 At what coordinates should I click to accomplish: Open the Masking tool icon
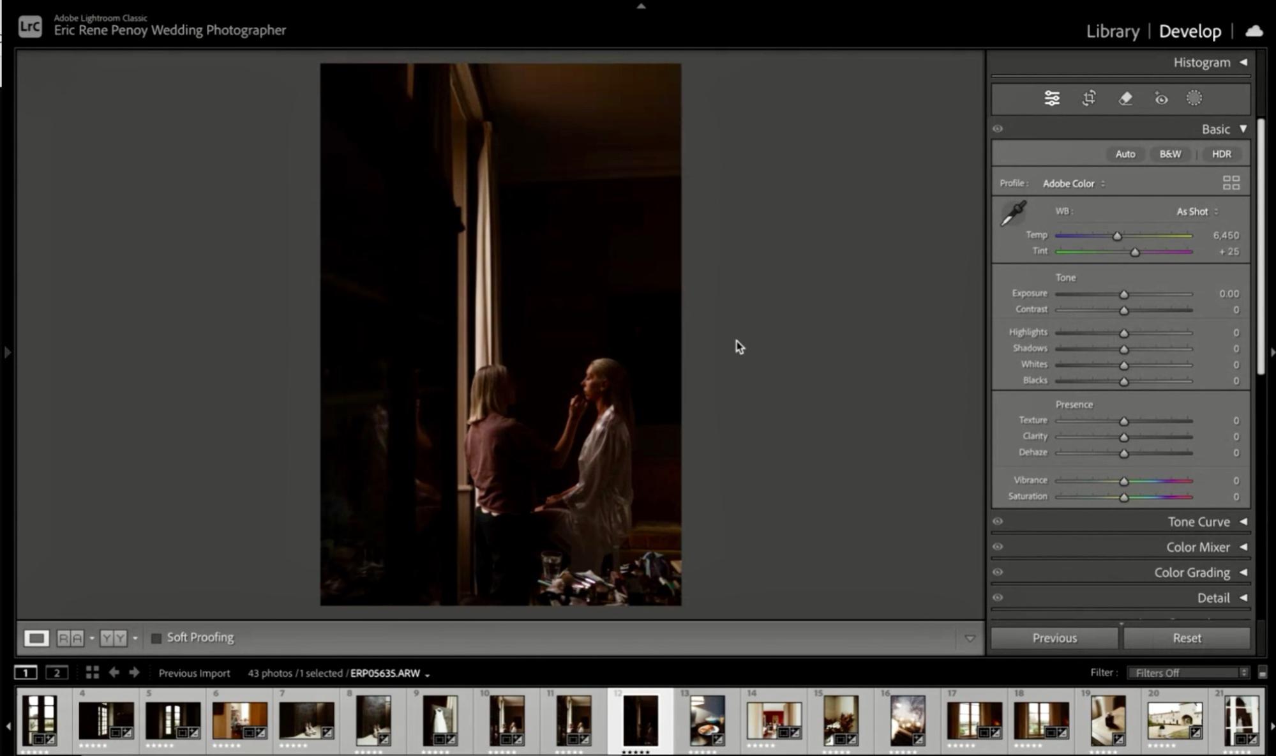(x=1194, y=98)
